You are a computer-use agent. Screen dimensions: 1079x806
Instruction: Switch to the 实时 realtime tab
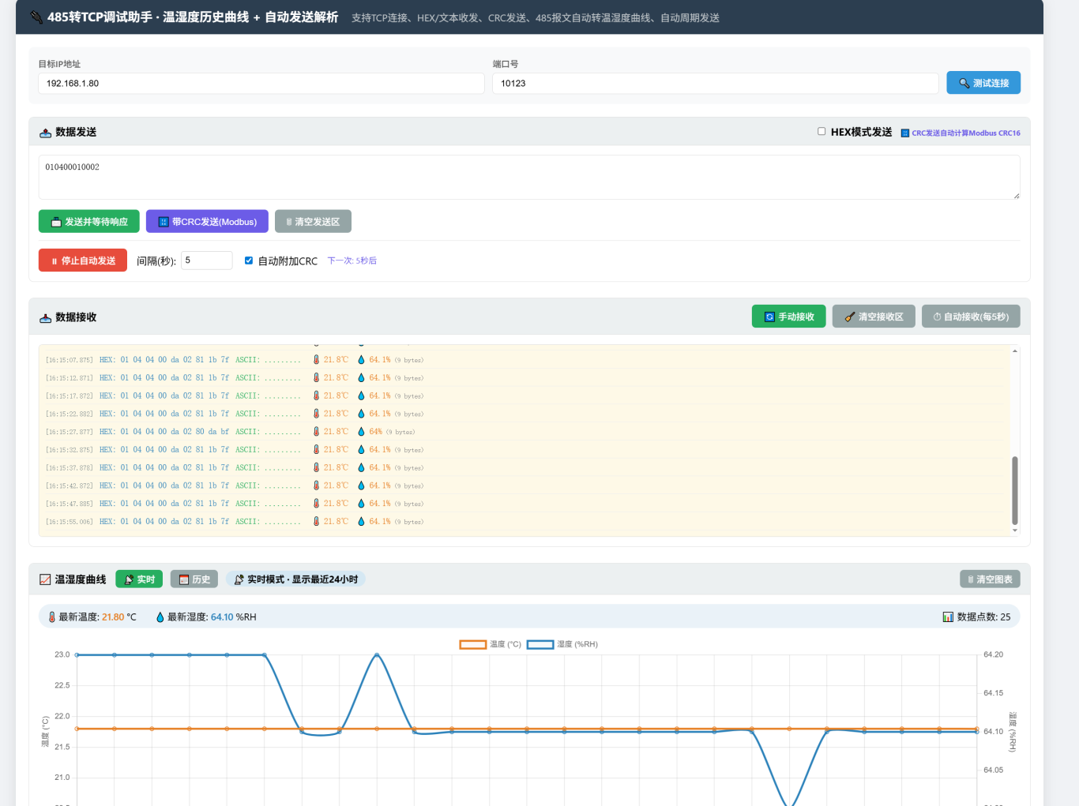139,579
